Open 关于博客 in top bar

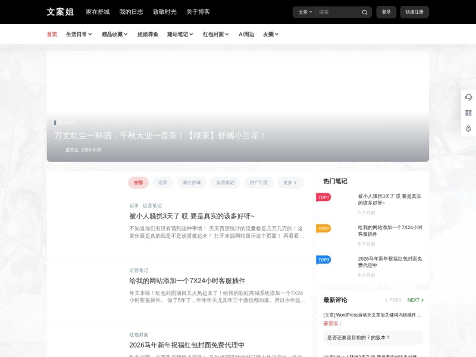[x=198, y=12]
